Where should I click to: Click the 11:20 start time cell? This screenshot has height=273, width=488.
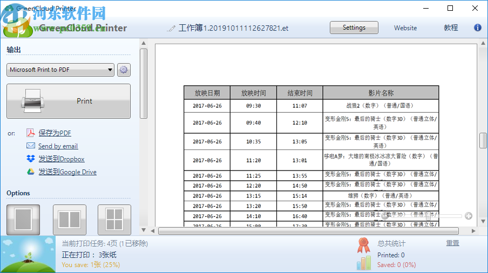[x=253, y=160]
